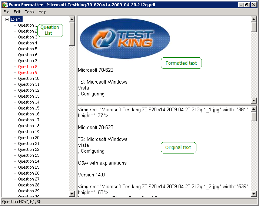Image resolution: width=259 pixels, height=206 pixels.
Task: Select Question 4 in the tree
Action: (x=27, y=43)
